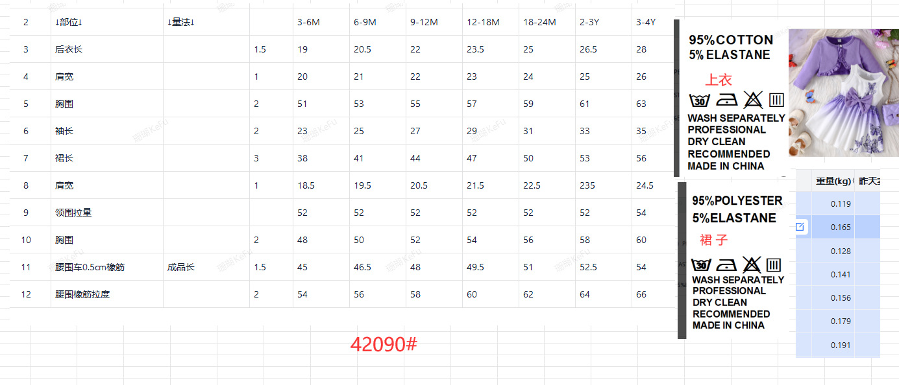This screenshot has width=899, height=385.
Task: Click the 成品长 cell
Action: (x=181, y=267)
